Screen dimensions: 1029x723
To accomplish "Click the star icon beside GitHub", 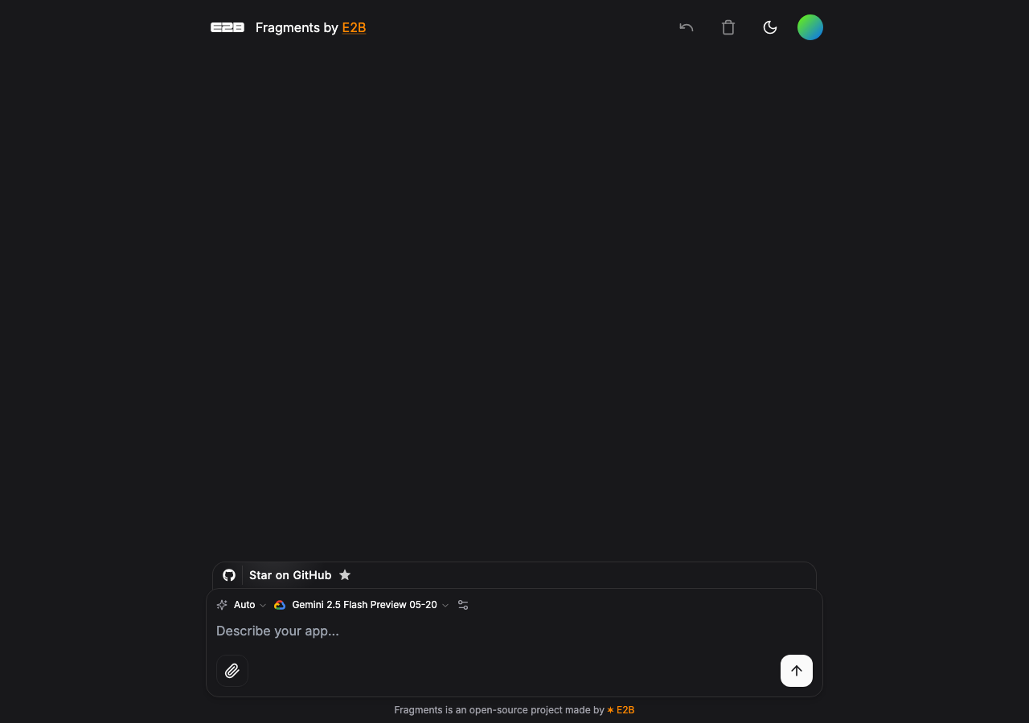I will pyautogui.click(x=345, y=575).
